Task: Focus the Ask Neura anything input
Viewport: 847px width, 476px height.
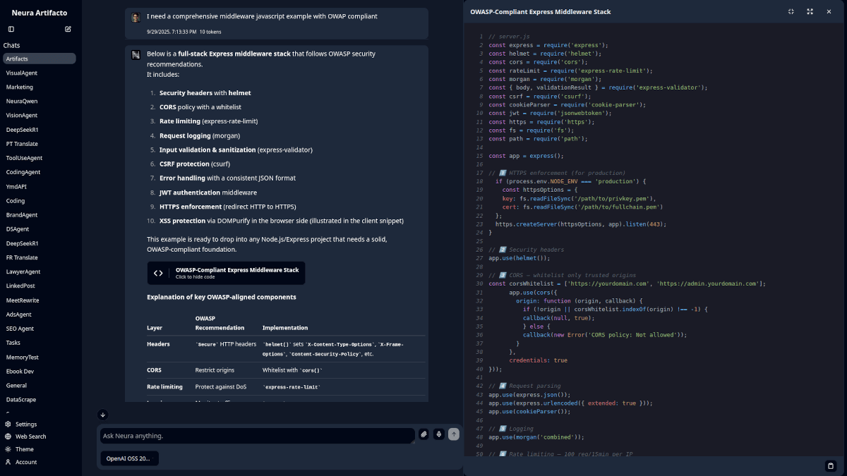Action: (257, 436)
